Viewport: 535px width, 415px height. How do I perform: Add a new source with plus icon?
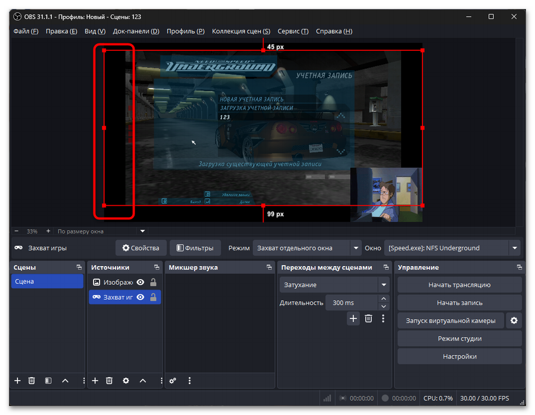tap(95, 381)
